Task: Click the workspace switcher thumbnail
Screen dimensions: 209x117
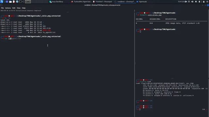Action: point(28,2)
